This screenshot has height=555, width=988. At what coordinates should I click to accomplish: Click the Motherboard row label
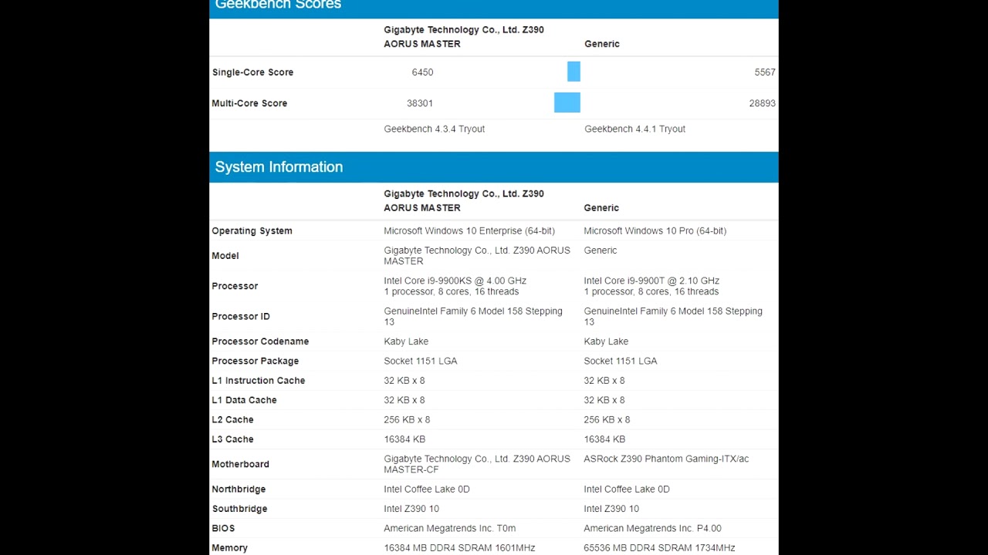coord(240,464)
